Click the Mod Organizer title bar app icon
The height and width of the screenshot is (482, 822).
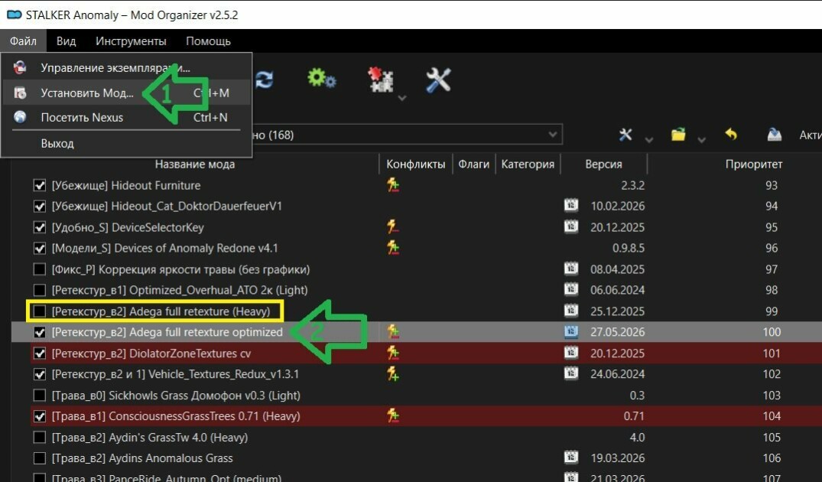(x=15, y=15)
